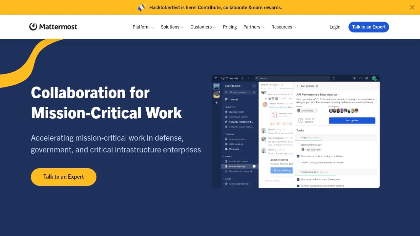Image resolution: width=420 pixels, height=236 pixels.
Task: Click the channel filter icon
Action: (226, 92)
